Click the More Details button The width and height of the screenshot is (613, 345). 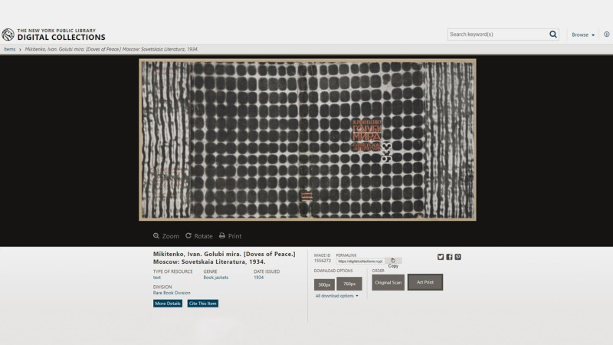coord(168,303)
